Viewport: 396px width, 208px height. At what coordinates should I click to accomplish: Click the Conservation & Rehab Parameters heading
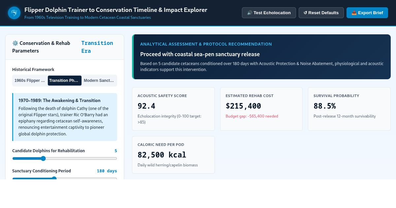(41, 47)
